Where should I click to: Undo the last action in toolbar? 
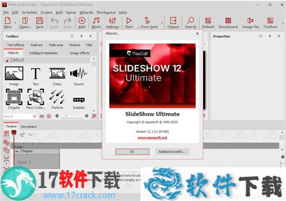(54, 23)
